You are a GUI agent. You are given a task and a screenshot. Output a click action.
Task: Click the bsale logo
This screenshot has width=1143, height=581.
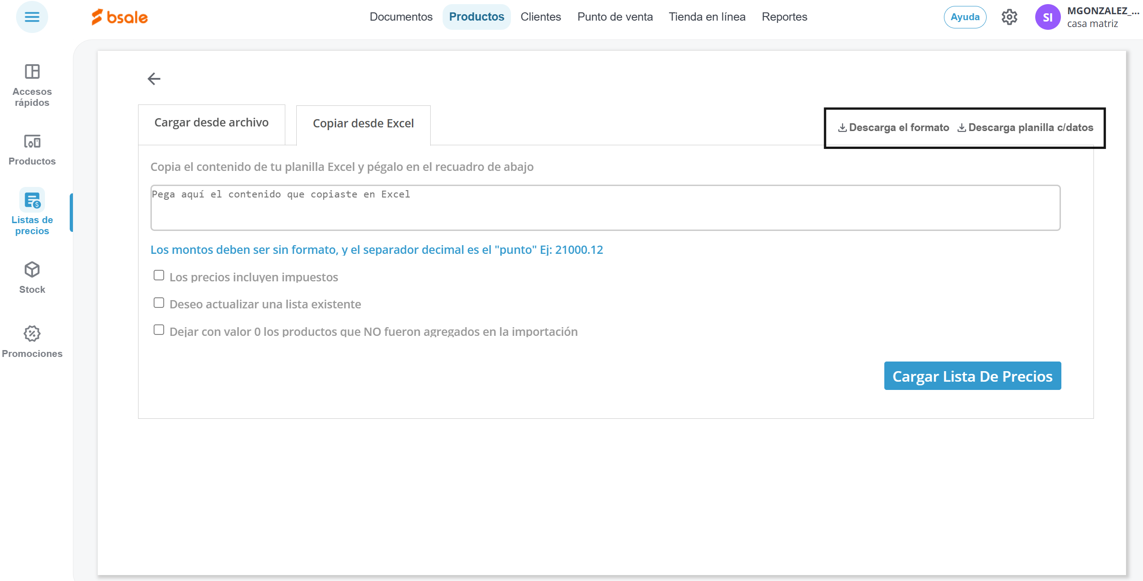click(120, 17)
